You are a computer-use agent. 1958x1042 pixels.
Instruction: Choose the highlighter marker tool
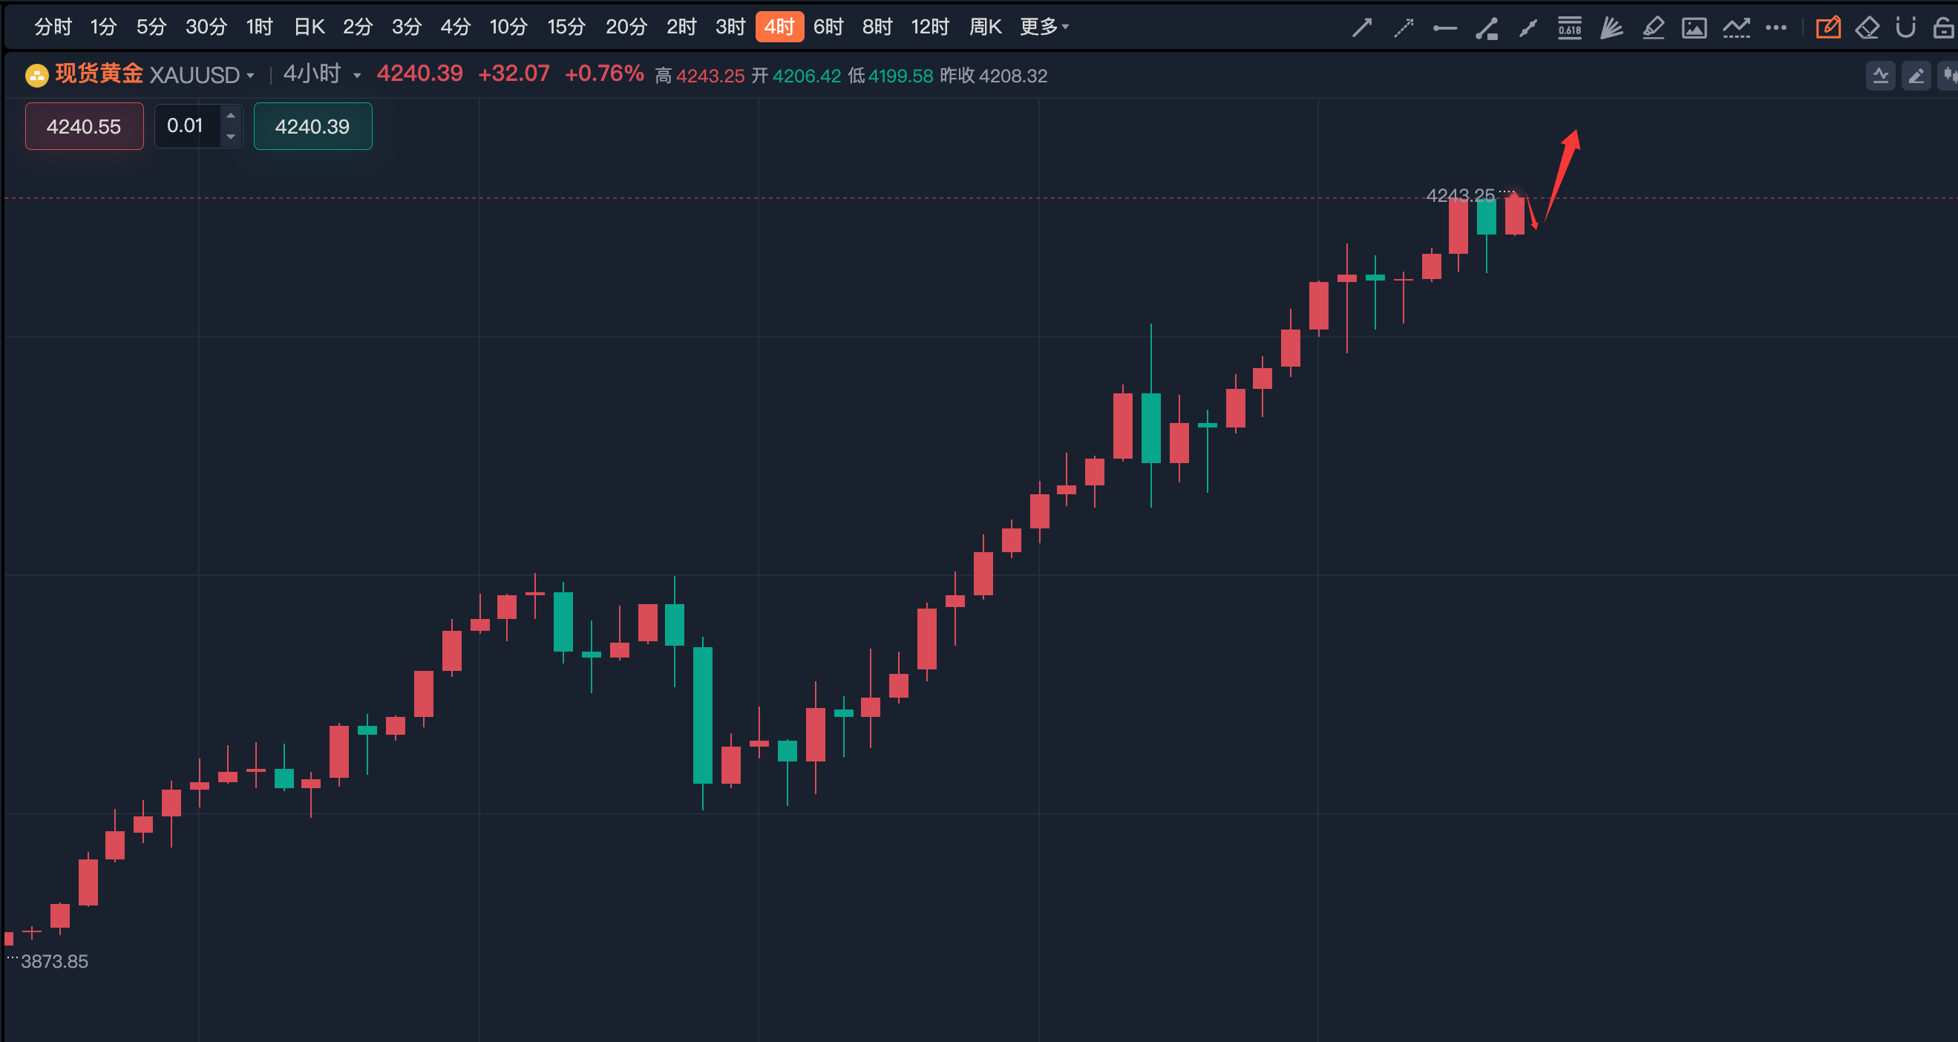[x=1652, y=28]
